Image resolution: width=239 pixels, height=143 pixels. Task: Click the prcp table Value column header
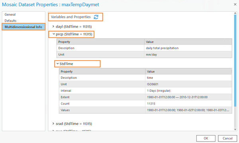point(188,42)
